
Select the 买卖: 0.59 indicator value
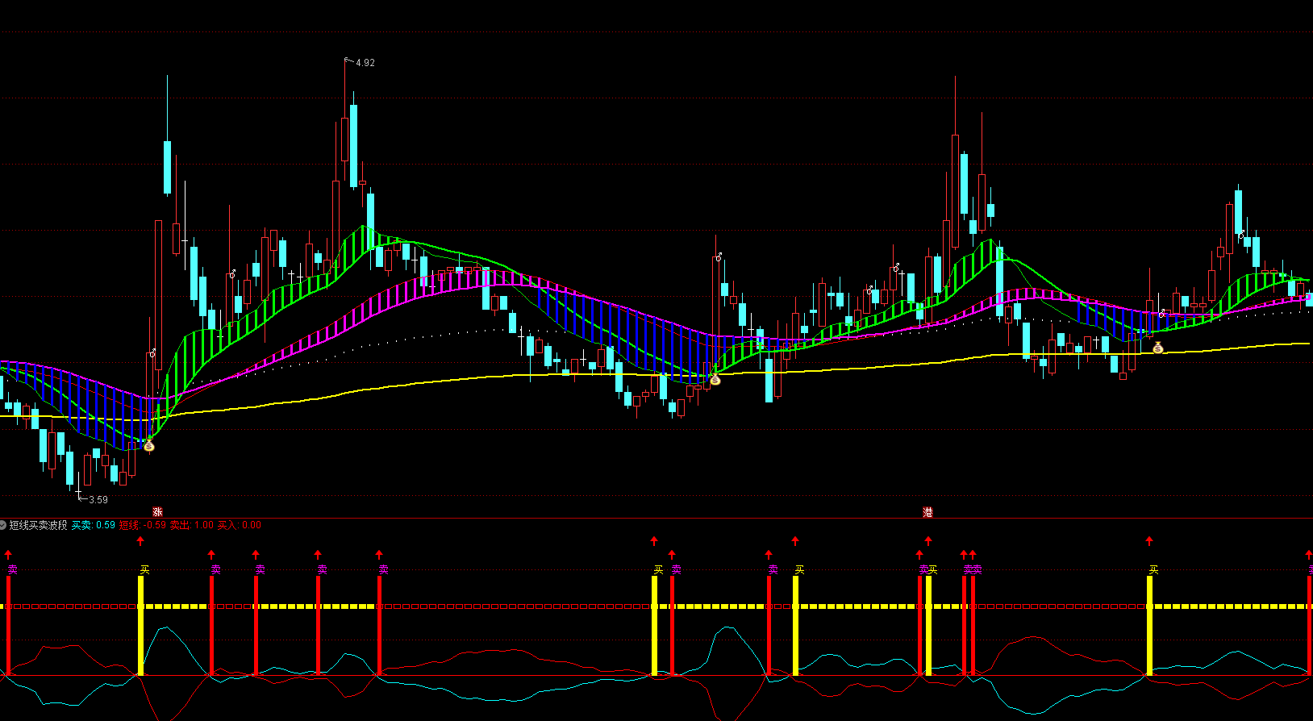click(93, 525)
